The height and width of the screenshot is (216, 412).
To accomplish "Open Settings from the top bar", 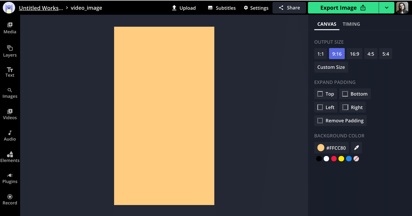I will pyautogui.click(x=256, y=8).
